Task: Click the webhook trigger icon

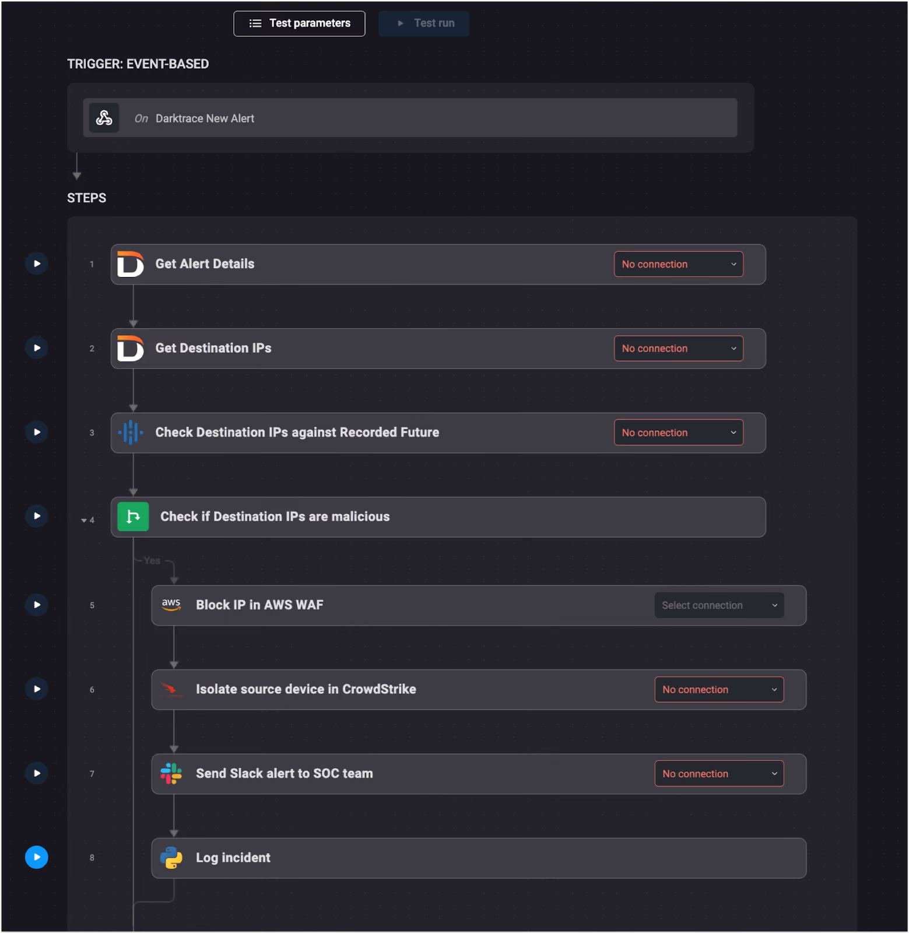Action: (104, 118)
